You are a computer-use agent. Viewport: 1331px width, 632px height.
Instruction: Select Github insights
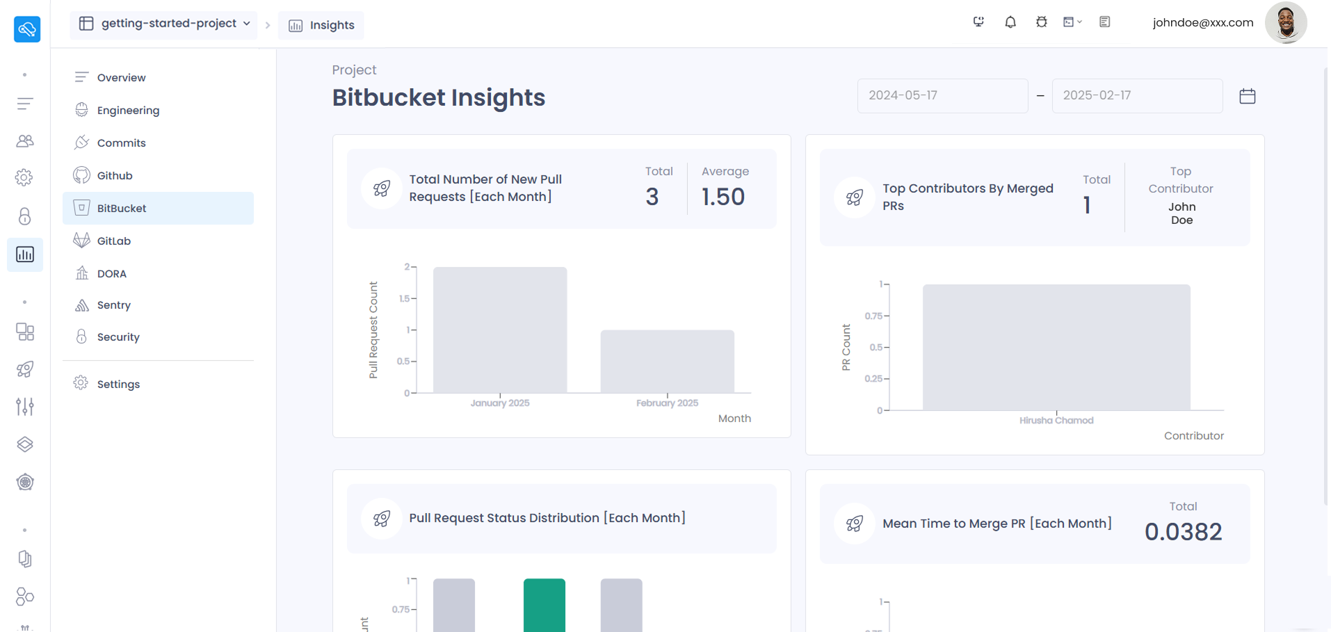coord(159,175)
